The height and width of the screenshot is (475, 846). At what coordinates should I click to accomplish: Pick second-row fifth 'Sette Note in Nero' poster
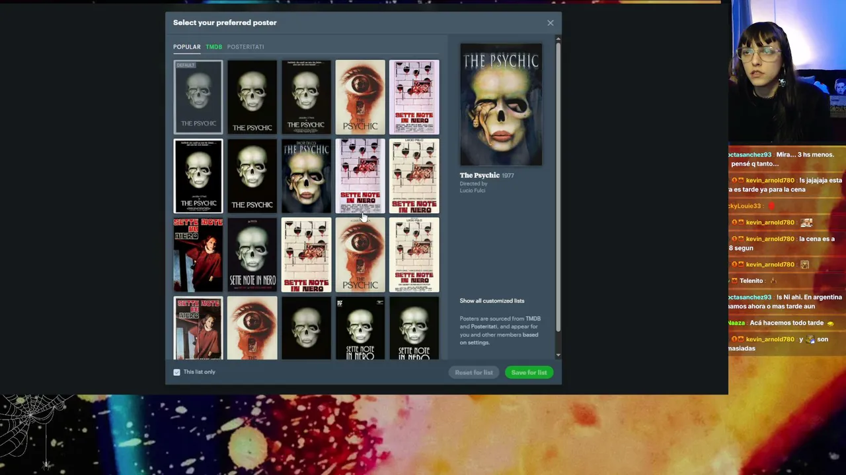pos(414,176)
